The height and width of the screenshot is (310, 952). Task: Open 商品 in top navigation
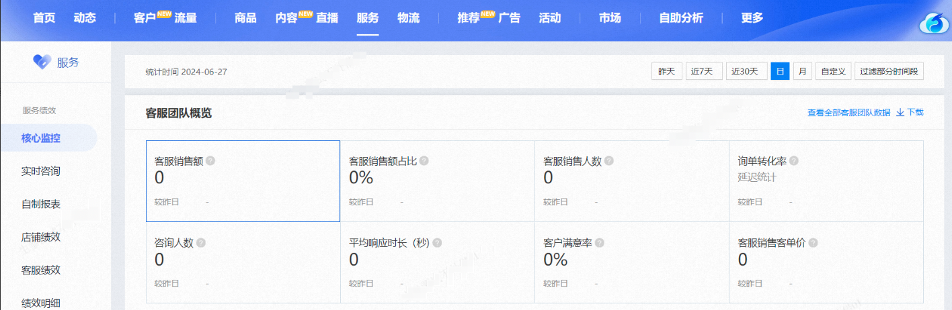point(245,18)
